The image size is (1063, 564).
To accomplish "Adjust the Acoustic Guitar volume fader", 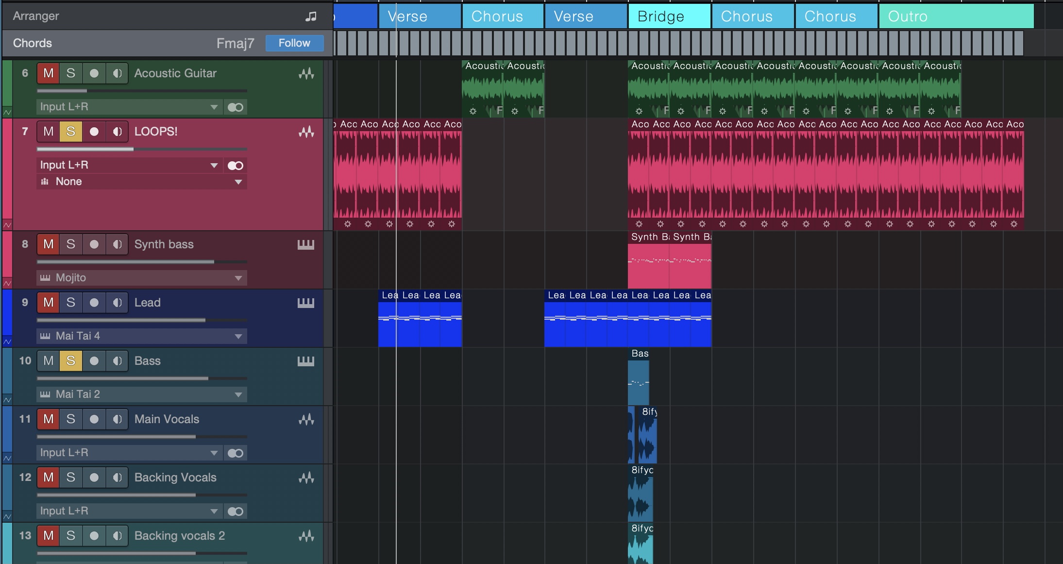I will click(142, 91).
